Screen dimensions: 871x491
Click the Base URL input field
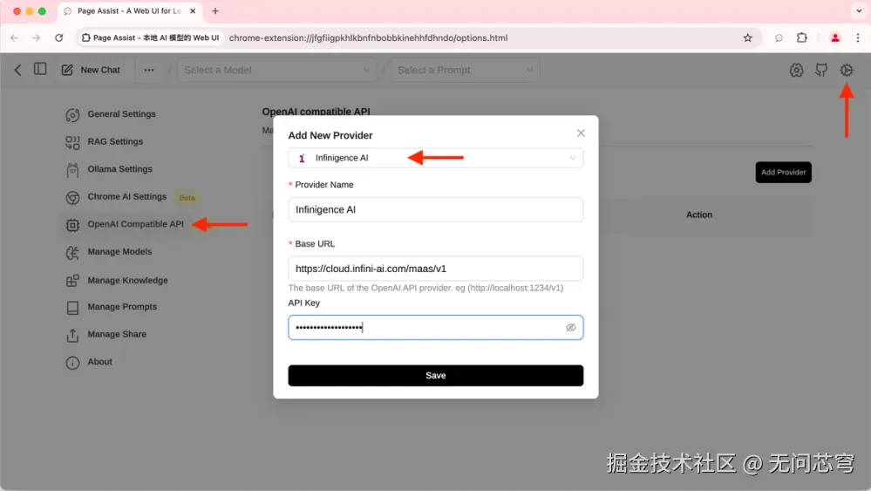[x=436, y=269]
